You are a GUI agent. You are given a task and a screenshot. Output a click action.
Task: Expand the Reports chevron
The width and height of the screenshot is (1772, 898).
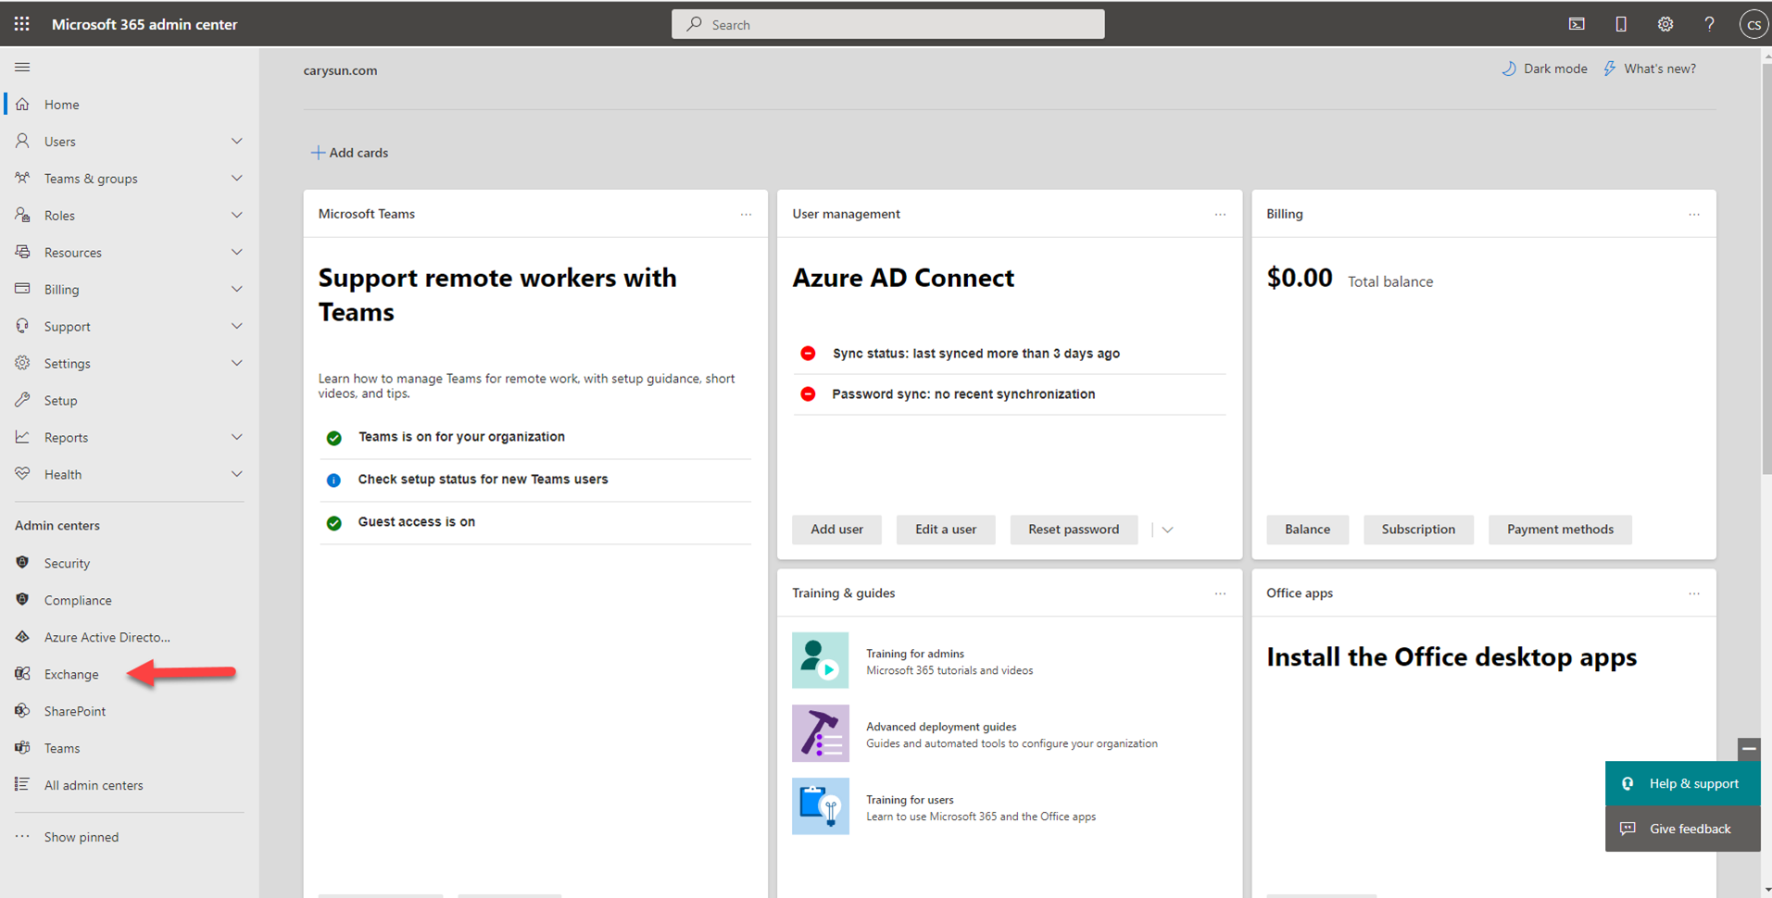[x=236, y=437]
